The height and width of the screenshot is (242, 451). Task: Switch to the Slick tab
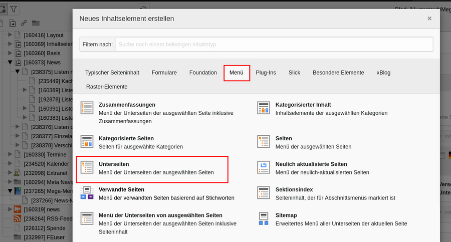[x=294, y=73]
